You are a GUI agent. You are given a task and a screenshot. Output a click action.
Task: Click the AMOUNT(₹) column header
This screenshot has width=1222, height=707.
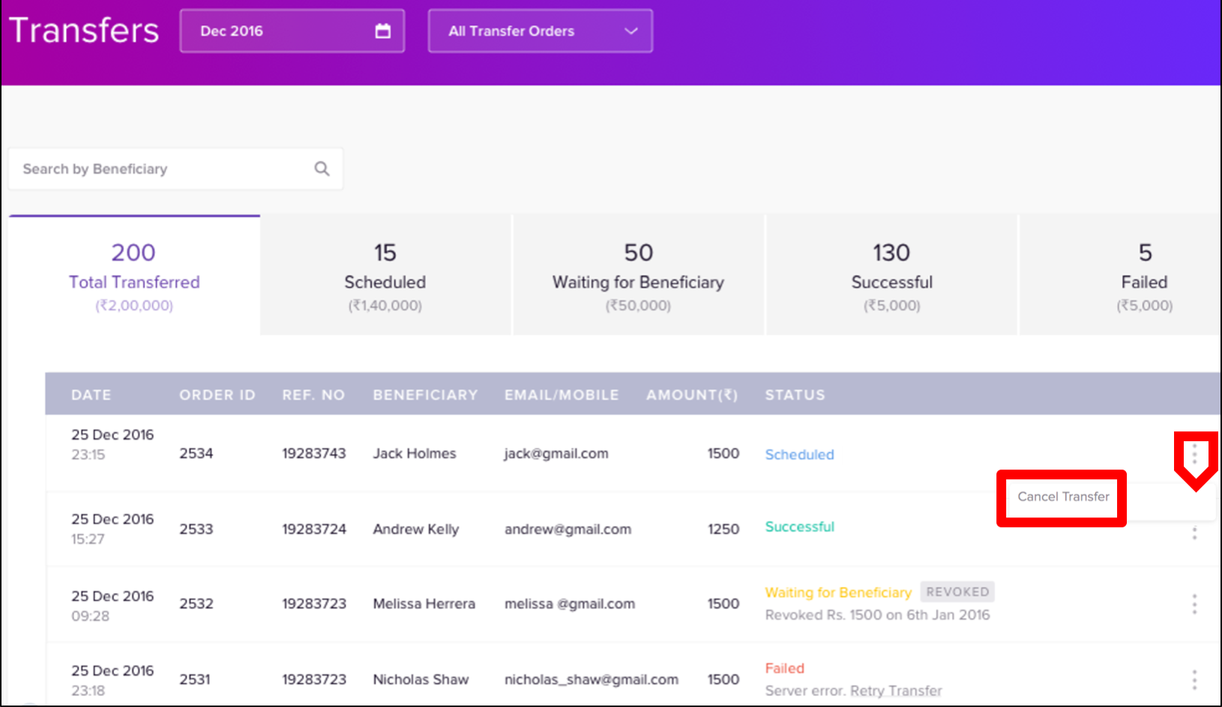692,395
